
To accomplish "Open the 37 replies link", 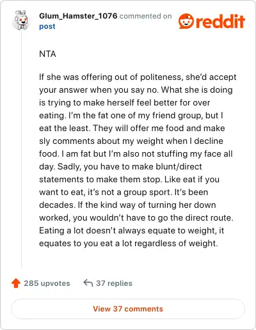I will point(114,283).
